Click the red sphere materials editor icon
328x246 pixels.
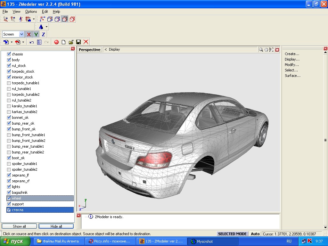[56, 42]
